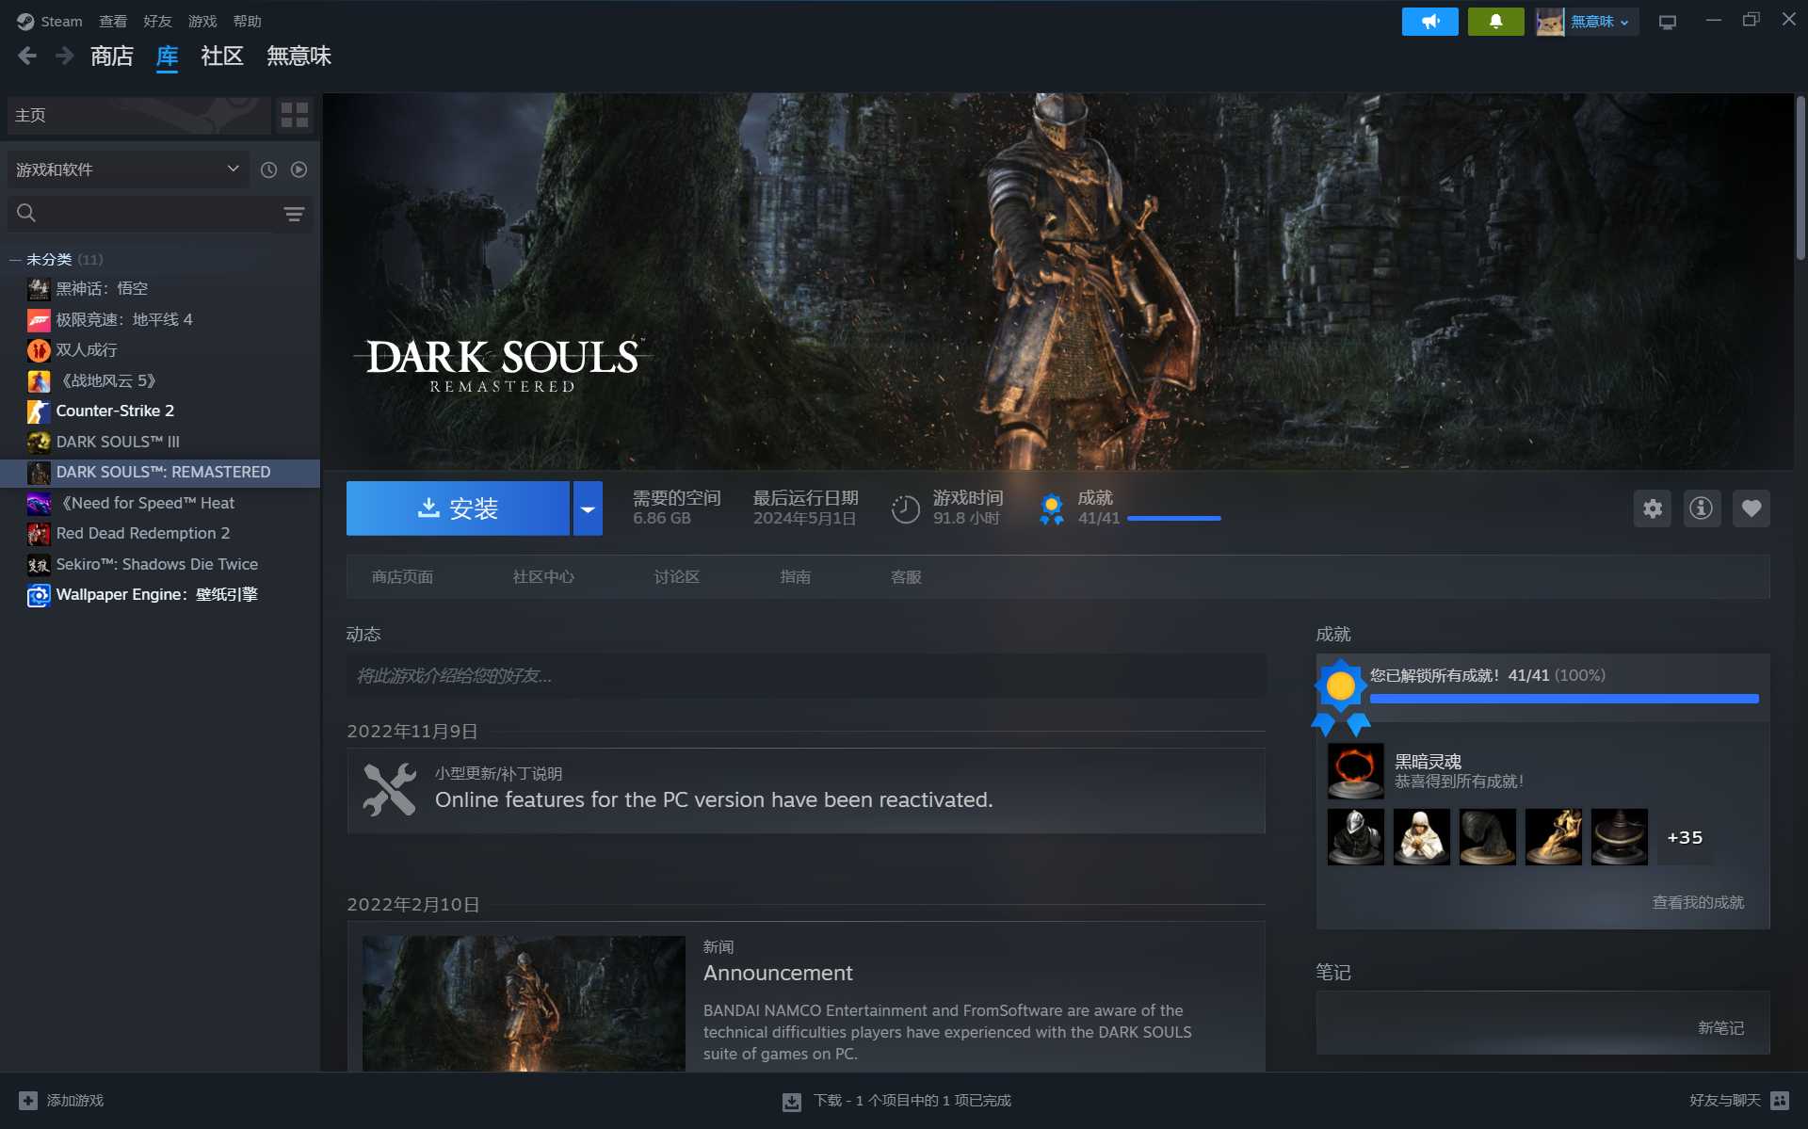Open the 好友 menu
This screenshot has height=1129, width=1808.
157,21
